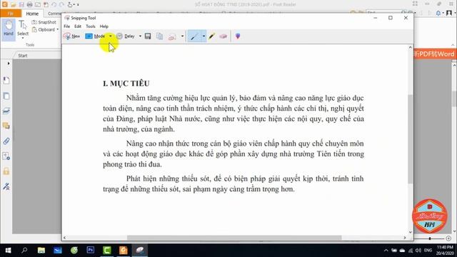This screenshot has height=257, width=457.
Task: Open File Explorer from taskbar
Action: point(41,251)
